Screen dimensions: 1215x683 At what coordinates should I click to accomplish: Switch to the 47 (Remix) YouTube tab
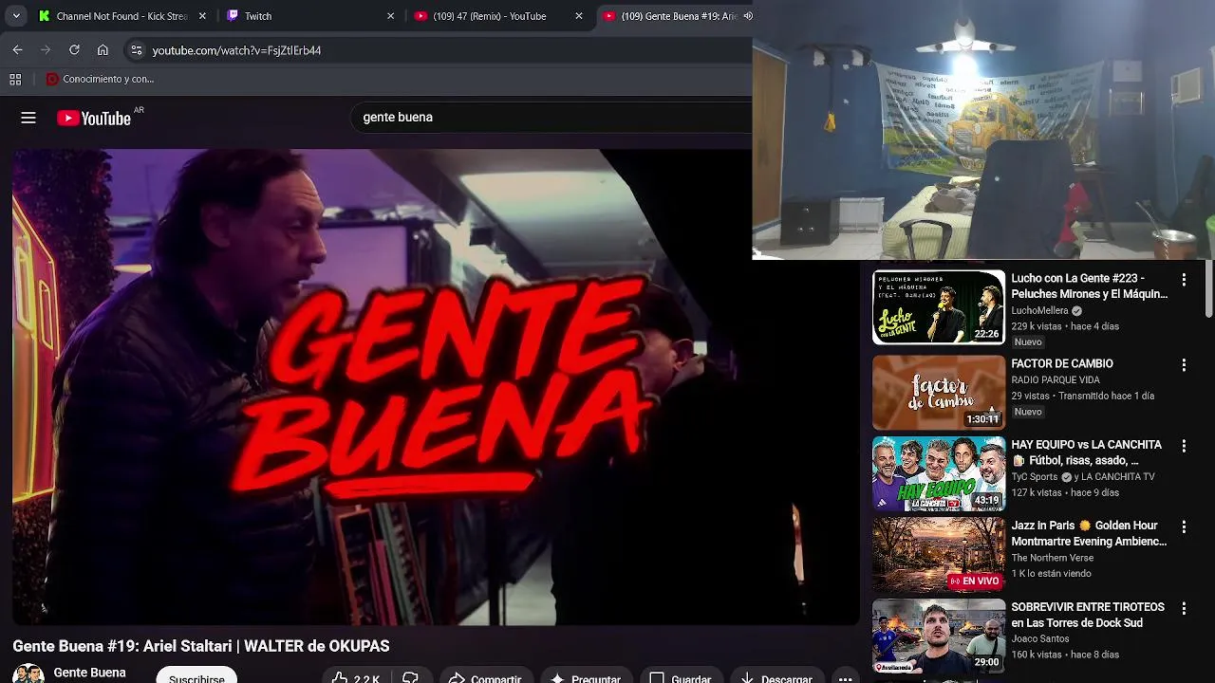coord(498,16)
